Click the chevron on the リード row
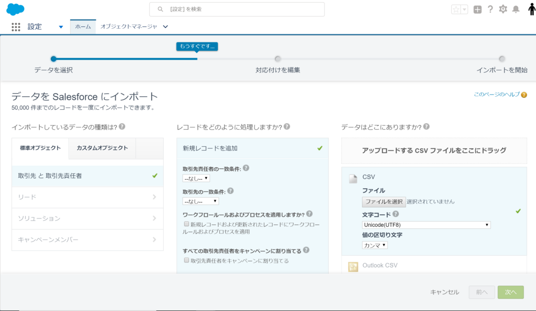This screenshot has width=536, height=311. click(154, 197)
